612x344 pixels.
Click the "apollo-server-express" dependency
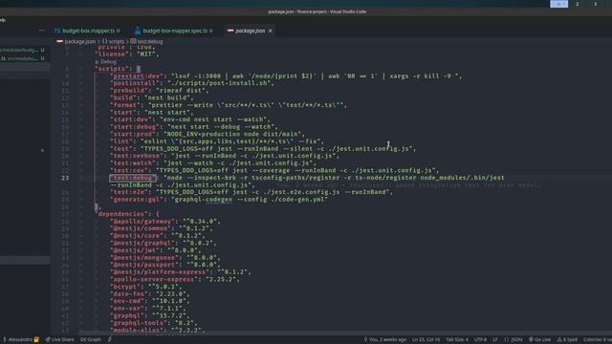point(154,279)
